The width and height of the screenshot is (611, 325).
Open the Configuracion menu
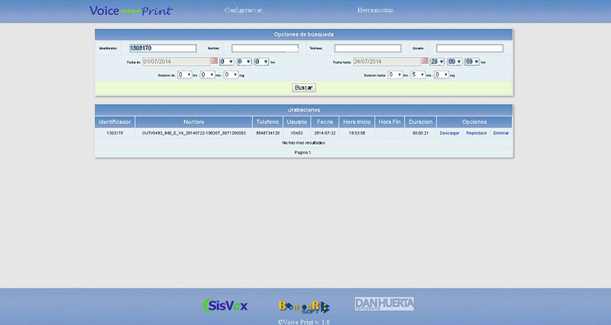coord(243,11)
